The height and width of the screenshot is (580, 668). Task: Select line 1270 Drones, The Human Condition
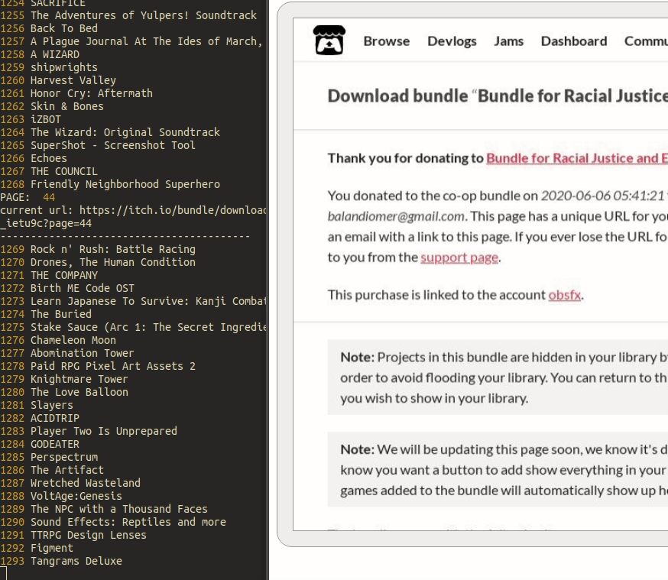(98, 262)
